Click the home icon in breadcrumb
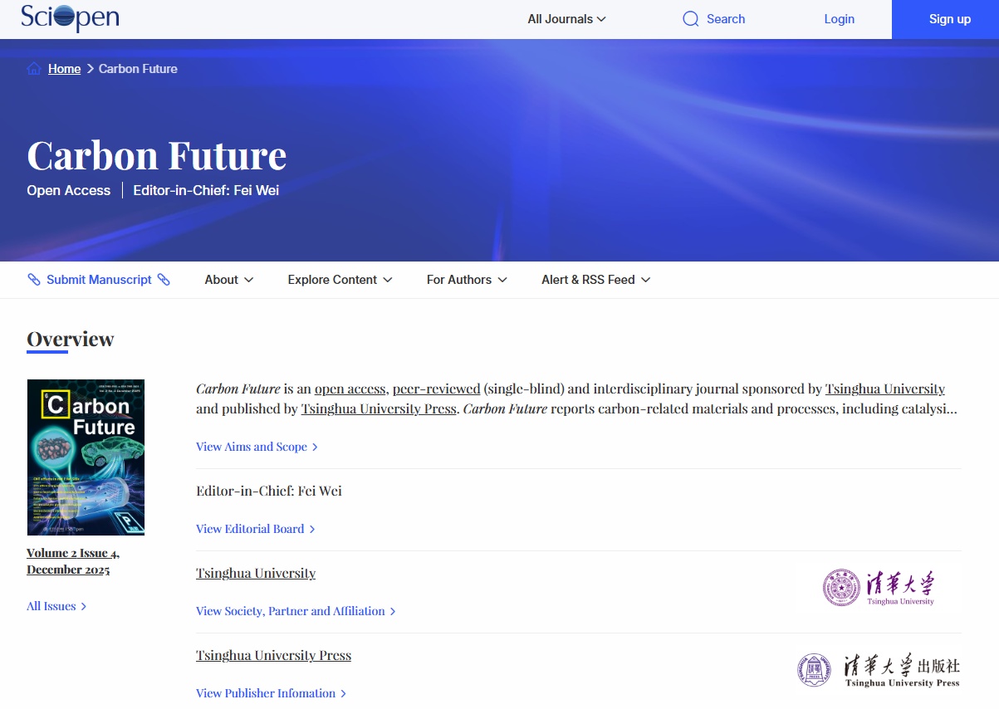 click(x=34, y=69)
